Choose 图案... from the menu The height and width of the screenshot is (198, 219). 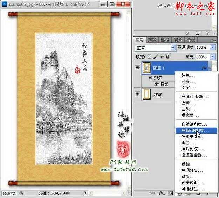point(196,88)
